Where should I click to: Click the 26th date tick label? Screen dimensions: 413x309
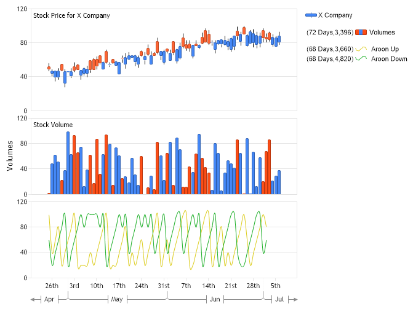52,286
